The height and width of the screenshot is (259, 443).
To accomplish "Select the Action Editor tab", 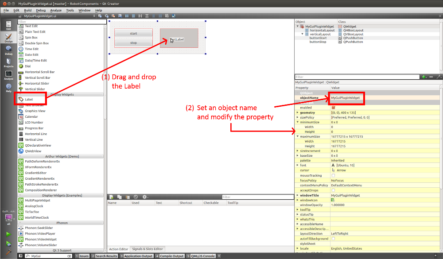I will tap(118, 249).
